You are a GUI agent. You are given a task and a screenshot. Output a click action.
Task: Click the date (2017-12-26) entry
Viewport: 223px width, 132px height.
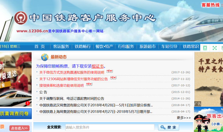181,72
